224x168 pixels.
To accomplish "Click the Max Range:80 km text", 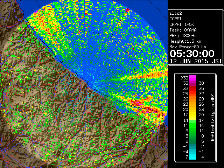I will (188, 47).
